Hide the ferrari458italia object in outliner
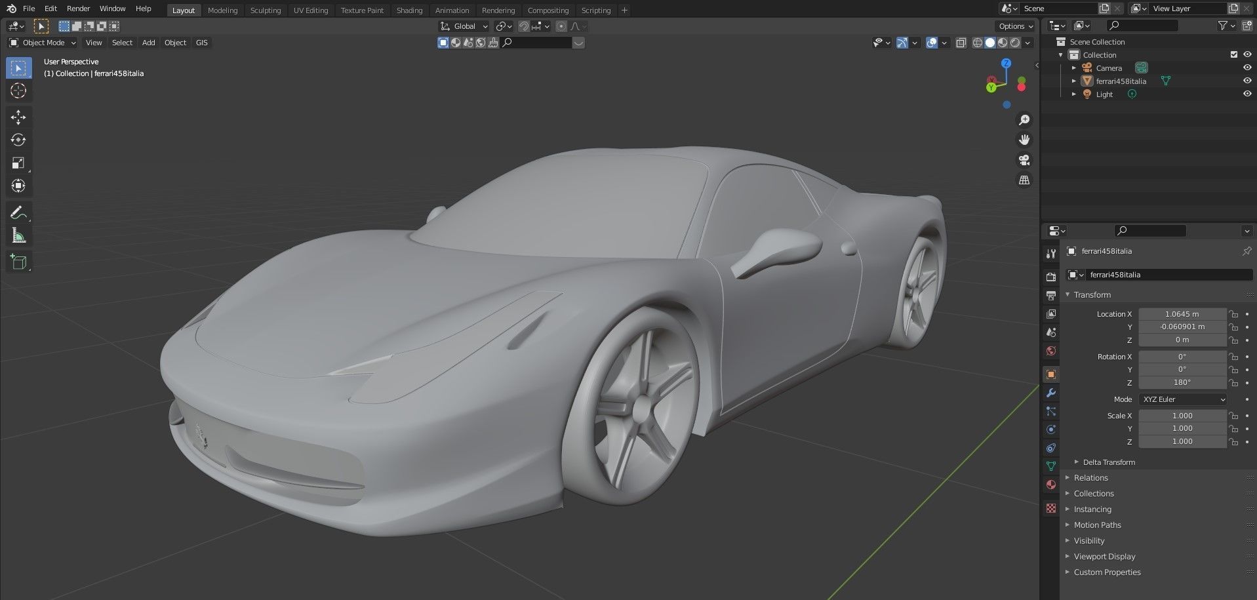Viewport: 1257px width, 600px height. click(x=1247, y=81)
